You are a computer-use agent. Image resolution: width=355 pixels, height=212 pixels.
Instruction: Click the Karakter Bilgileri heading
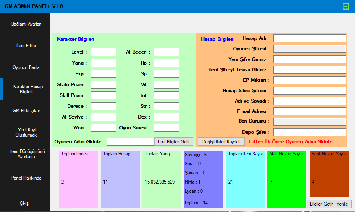coord(76,39)
